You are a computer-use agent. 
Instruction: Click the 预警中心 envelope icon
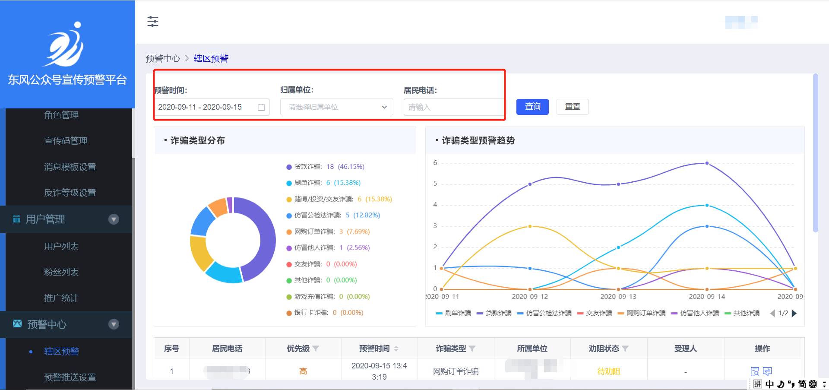pos(17,323)
